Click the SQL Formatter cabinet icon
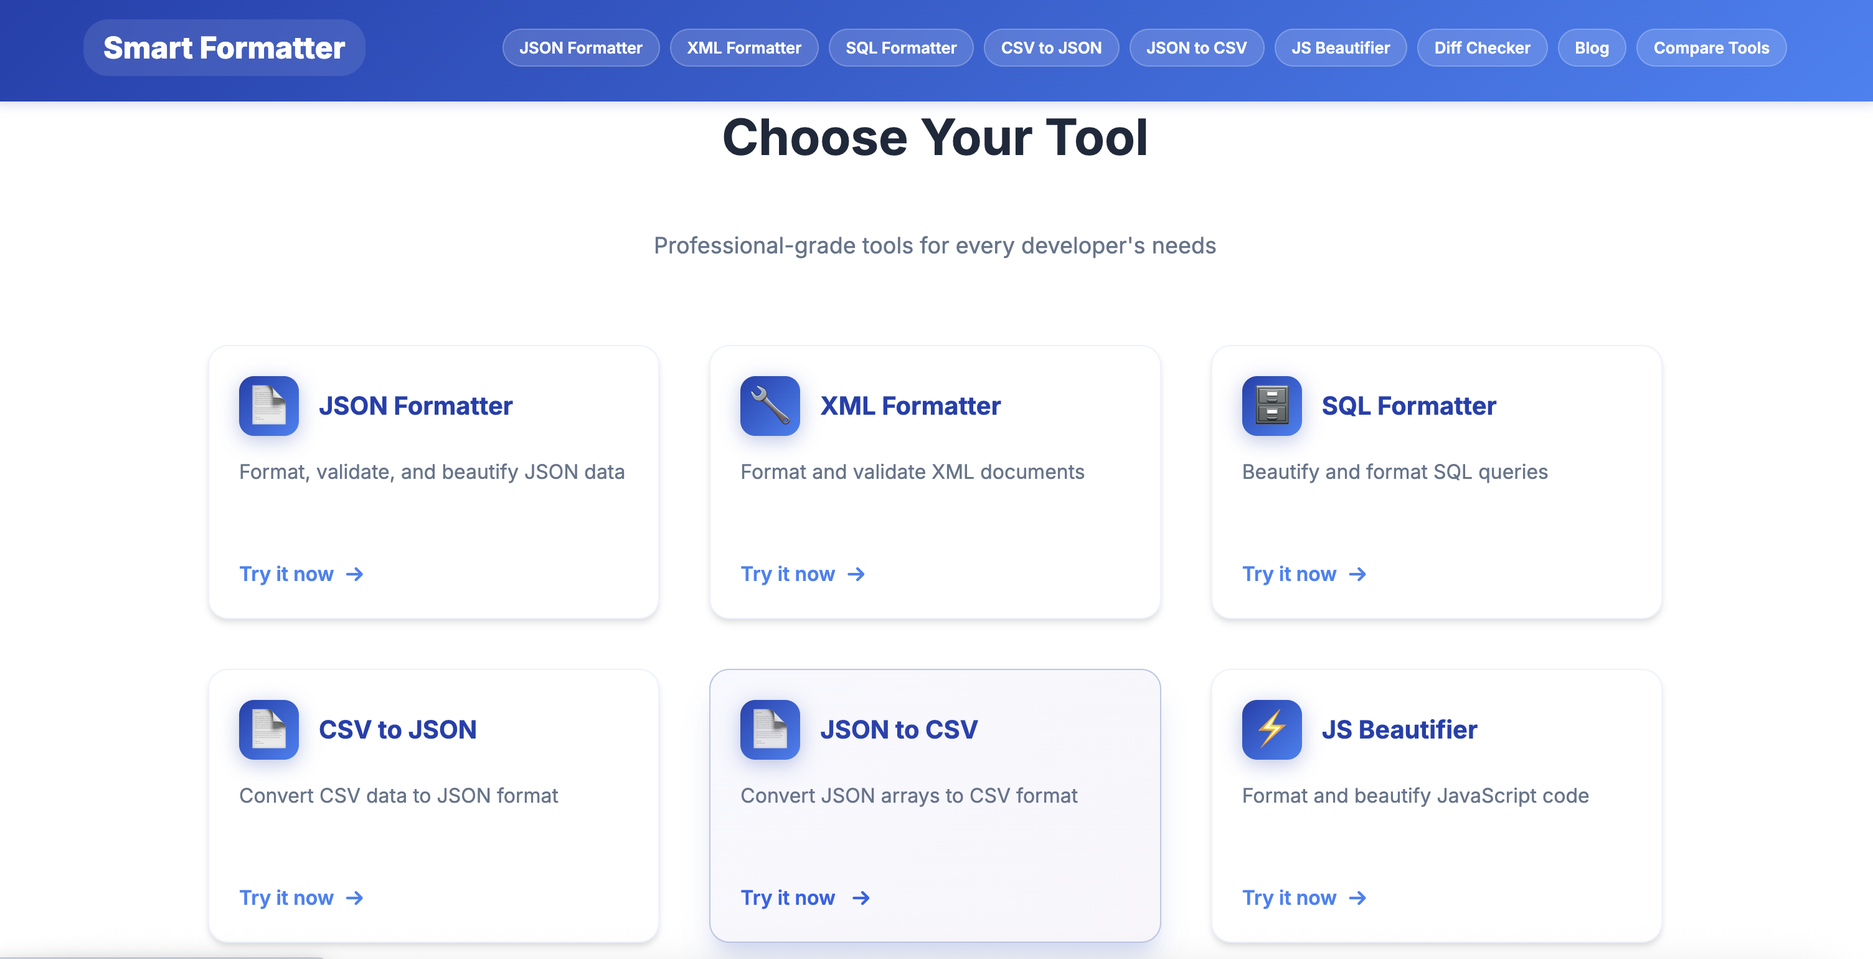 click(1271, 405)
